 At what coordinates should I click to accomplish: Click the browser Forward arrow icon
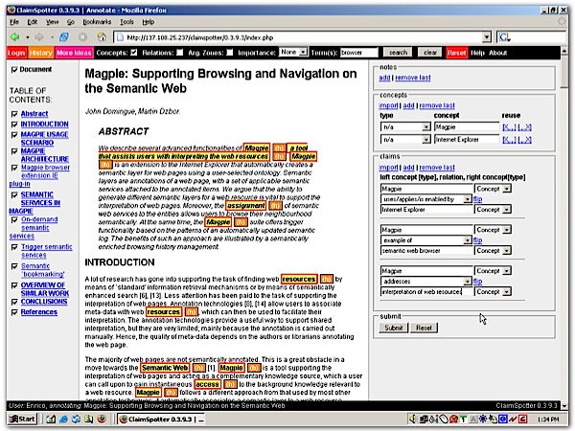pyautogui.click(x=39, y=37)
